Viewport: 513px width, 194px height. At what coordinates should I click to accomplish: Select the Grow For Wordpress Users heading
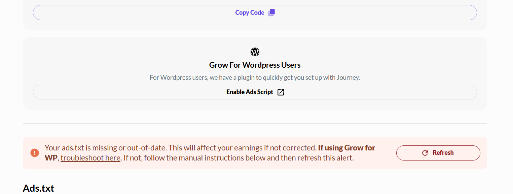coord(255,65)
